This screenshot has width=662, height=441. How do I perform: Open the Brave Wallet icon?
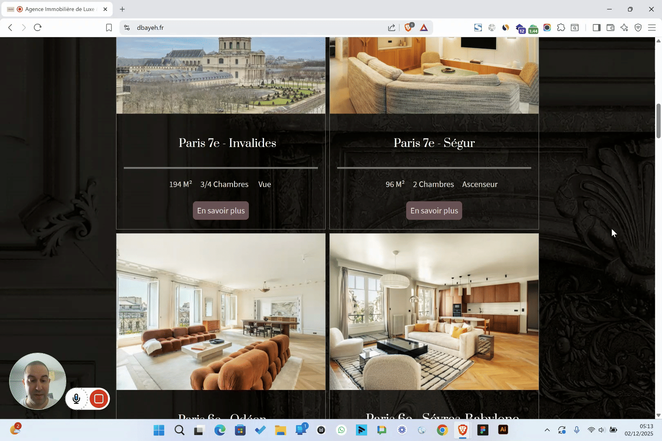click(x=611, y=27)
